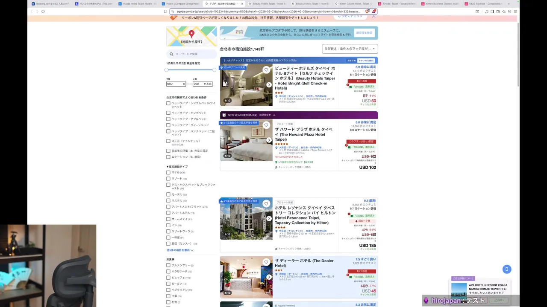Viewport: 547px width, 307px height.
Task: Open Beauty Hotels Taipei room photo
Action: pos(246,85)
